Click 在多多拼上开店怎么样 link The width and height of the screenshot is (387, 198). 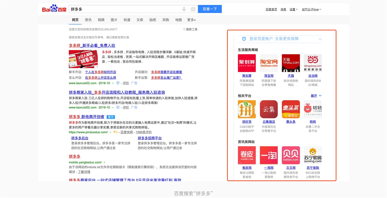[x=101, y=78]
